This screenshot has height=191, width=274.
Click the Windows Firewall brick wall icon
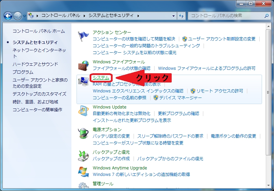[83, 65]
